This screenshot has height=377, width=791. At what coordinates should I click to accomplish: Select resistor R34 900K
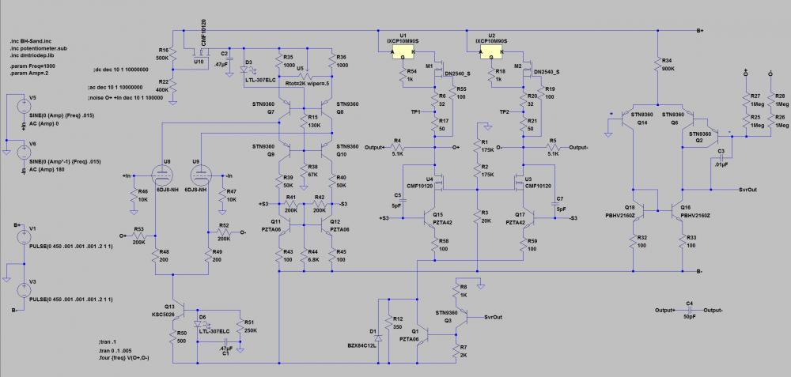(658, 64)
